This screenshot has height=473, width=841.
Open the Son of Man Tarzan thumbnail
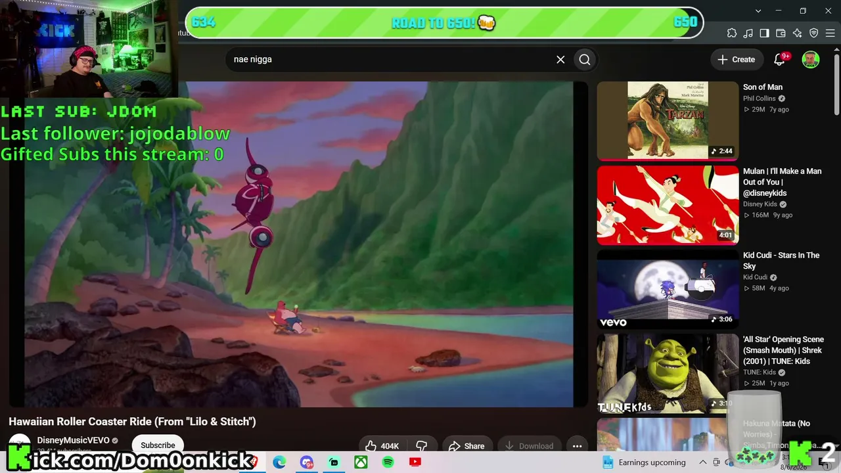click(668, 121)
